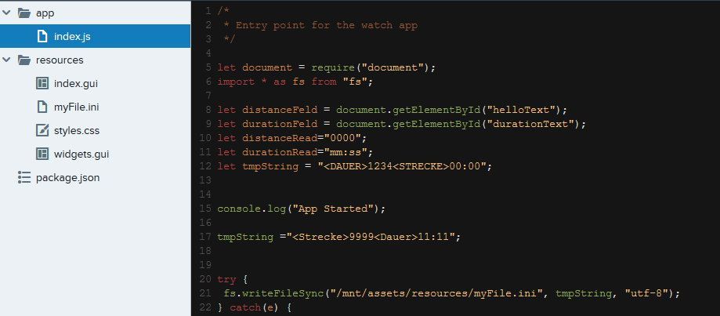
Task: Click the styles.css edit icon
Action: coord(42,130)
